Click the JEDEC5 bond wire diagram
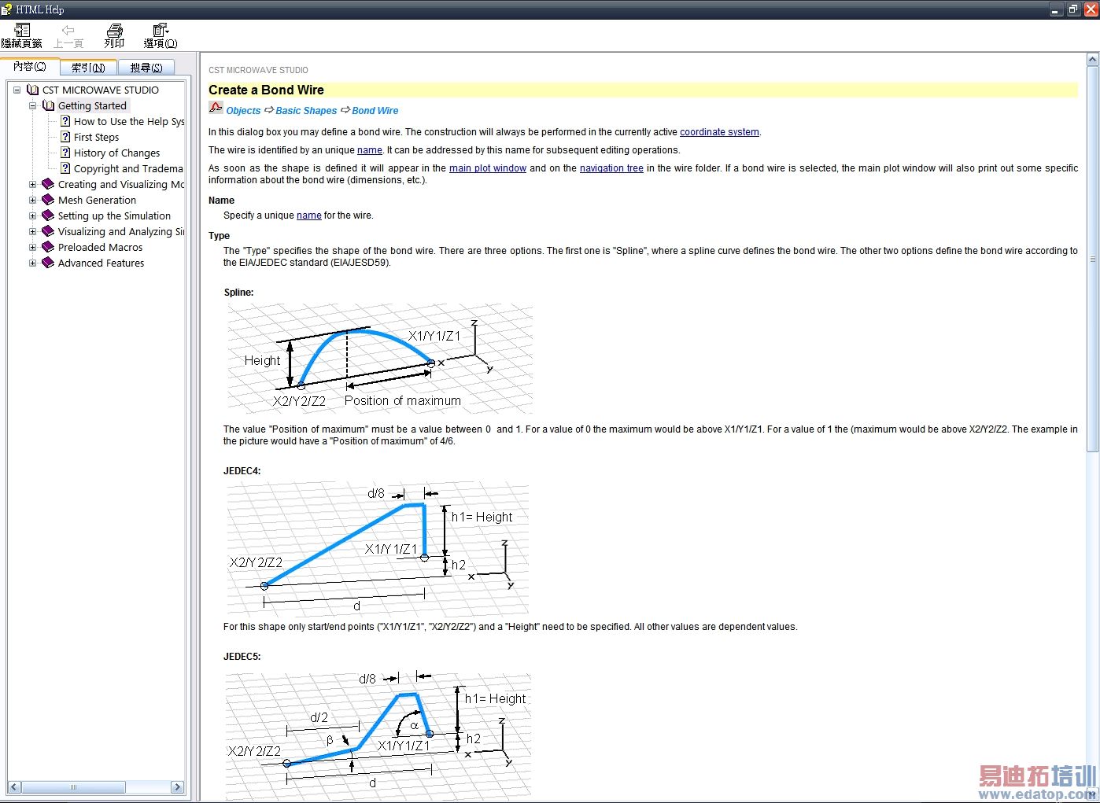The height and width of the screenshot is (803, 1100). click(x=378, y=735)
